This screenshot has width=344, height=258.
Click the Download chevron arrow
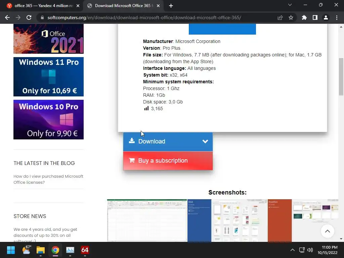205,141
